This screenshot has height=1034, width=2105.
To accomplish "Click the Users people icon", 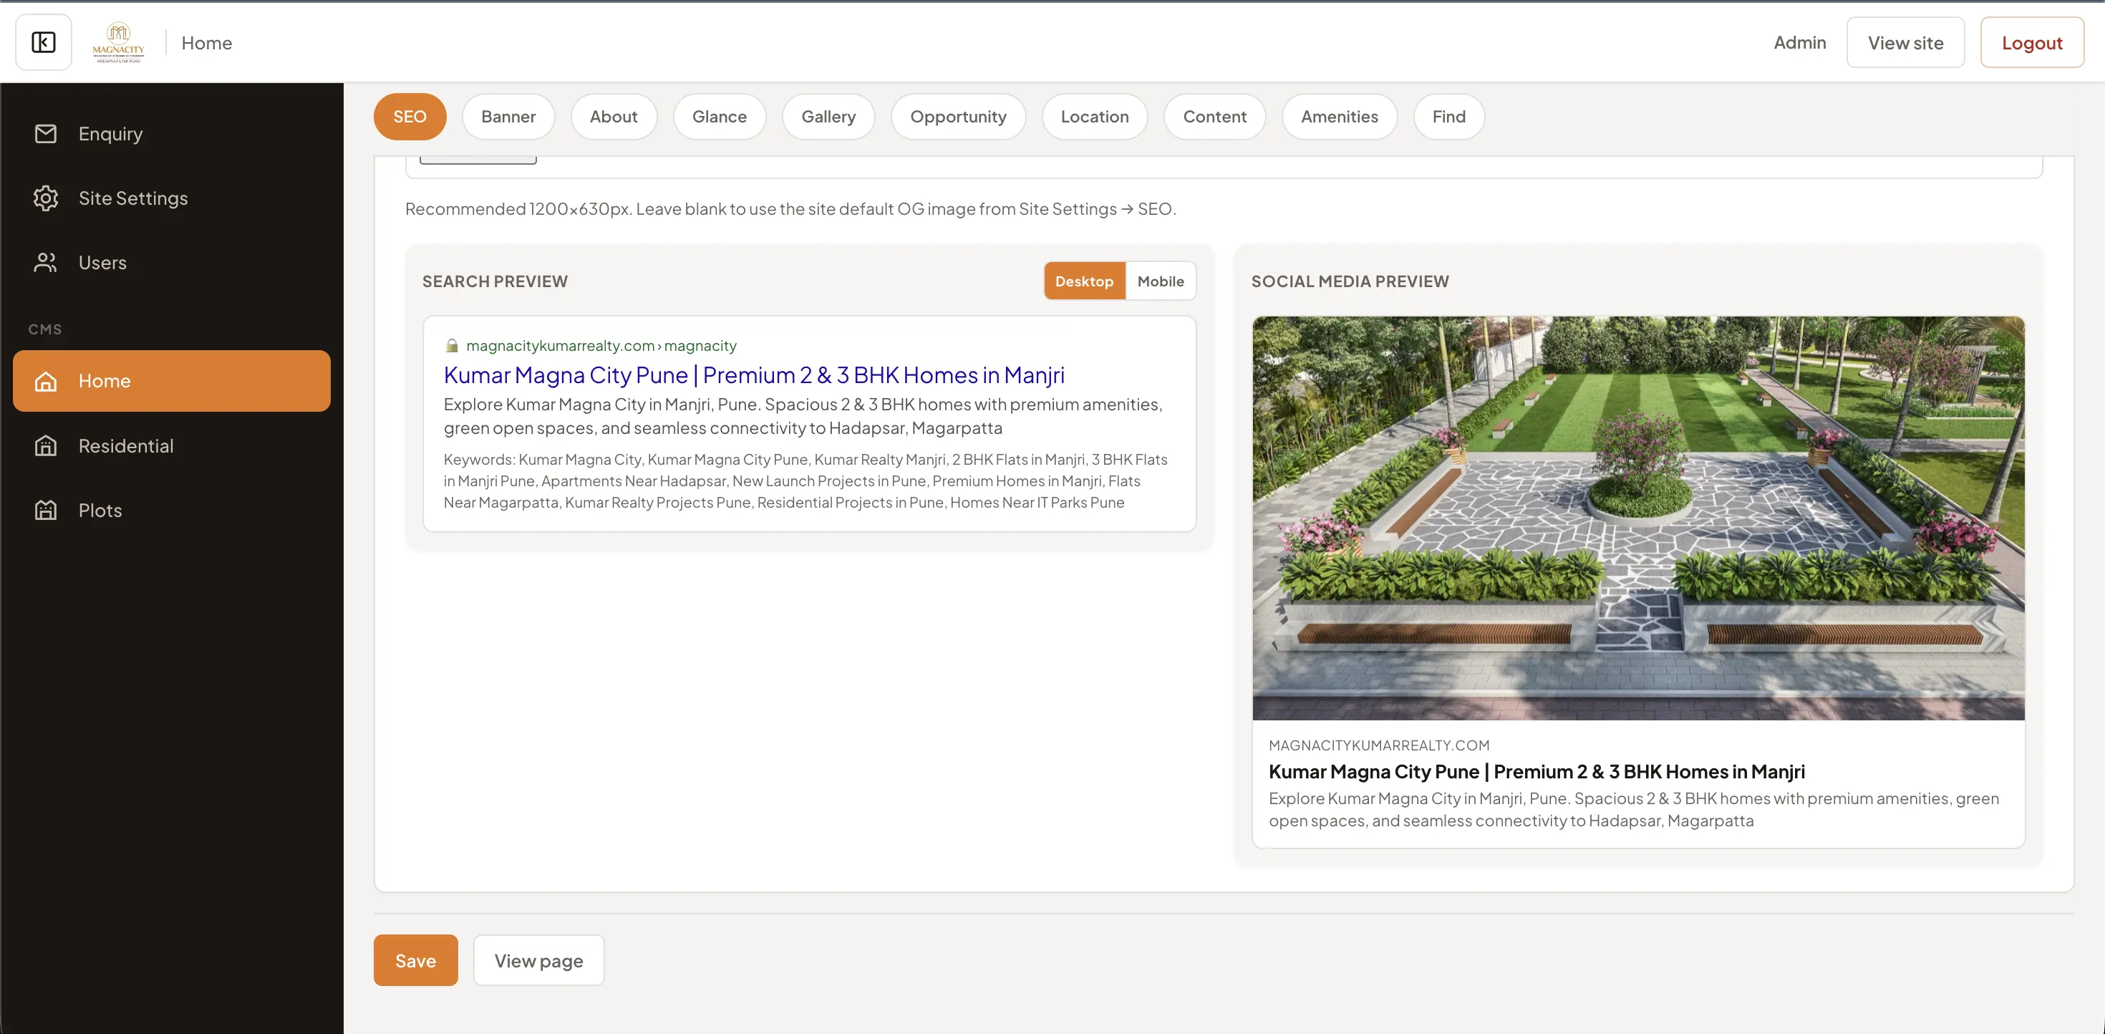I will (x=46, y=262).
